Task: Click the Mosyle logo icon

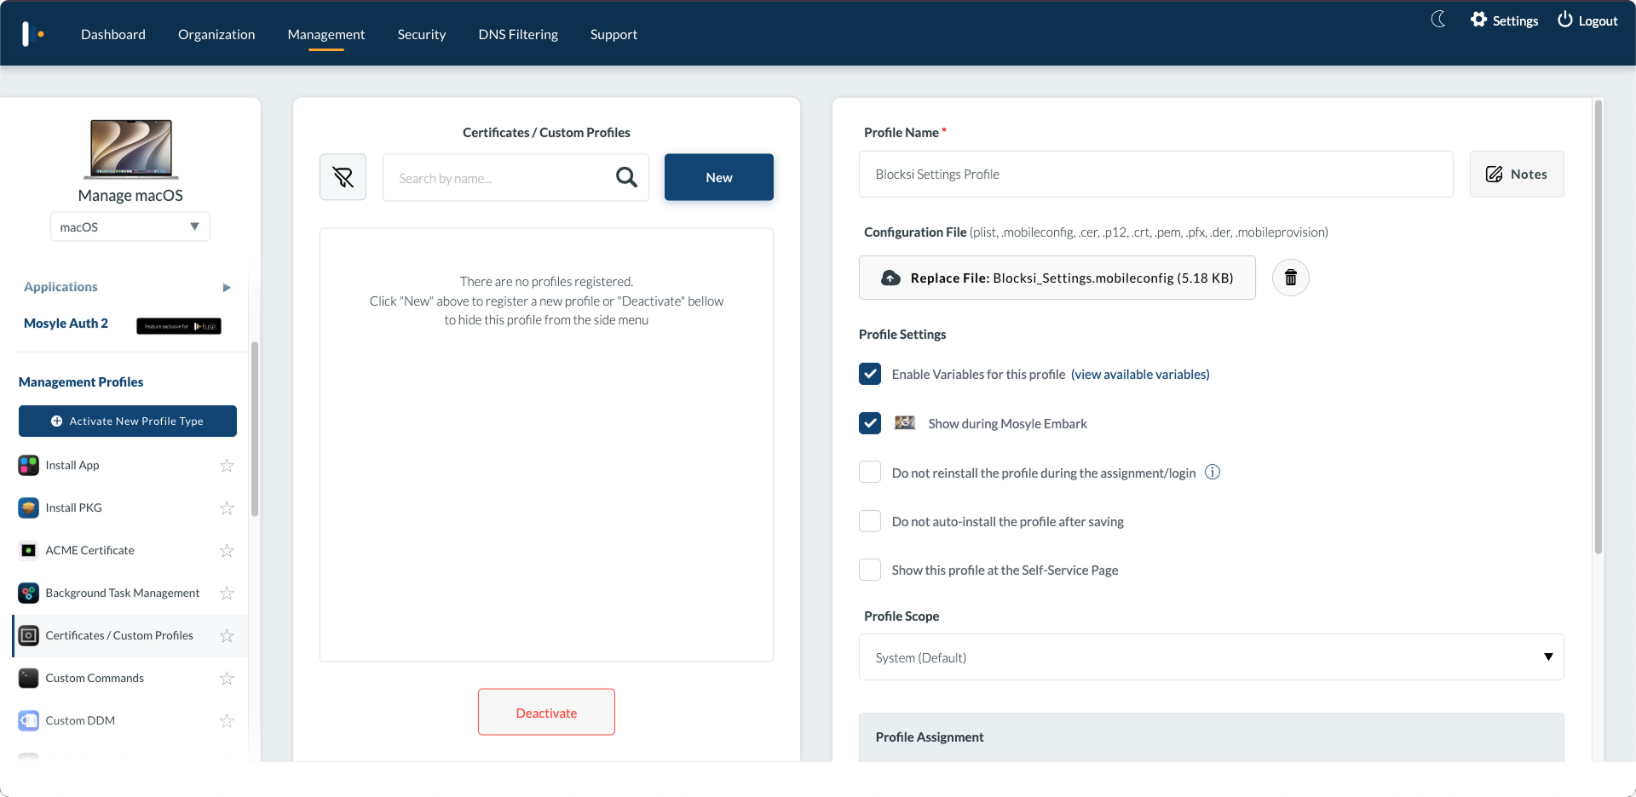Action: click(32, 34)
